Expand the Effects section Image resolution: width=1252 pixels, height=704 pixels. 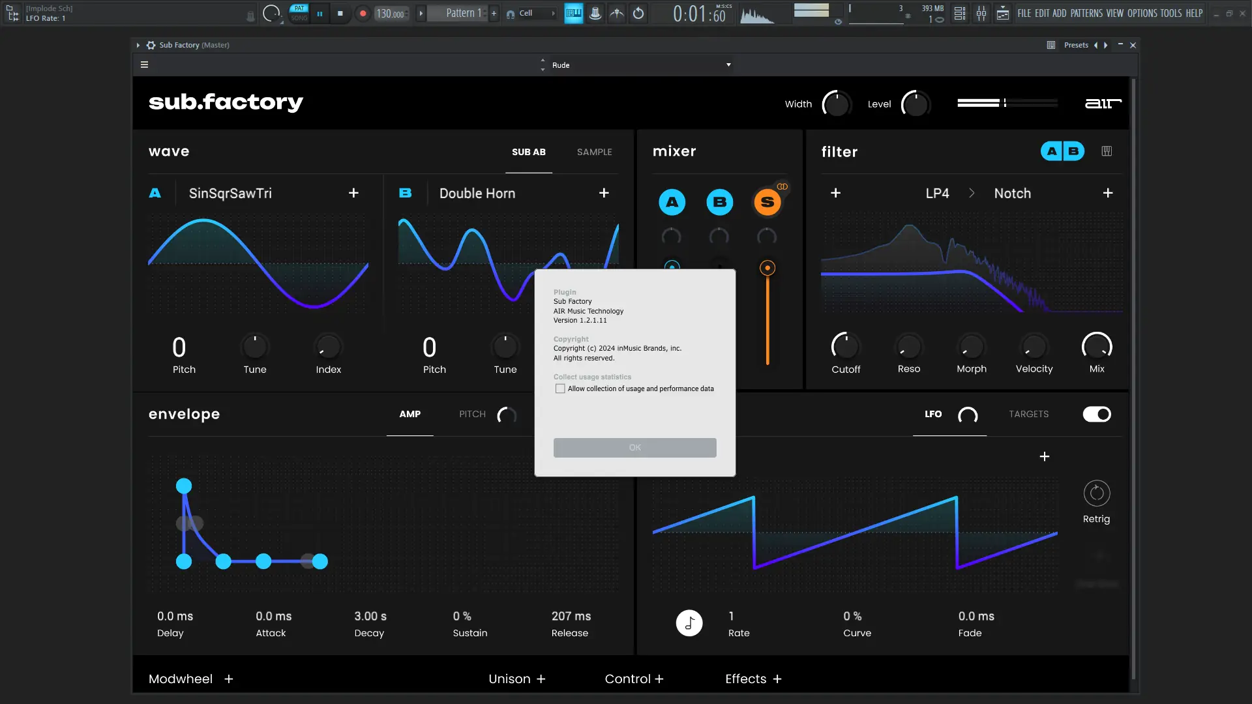pyautogui.click(x=777, y=679)
